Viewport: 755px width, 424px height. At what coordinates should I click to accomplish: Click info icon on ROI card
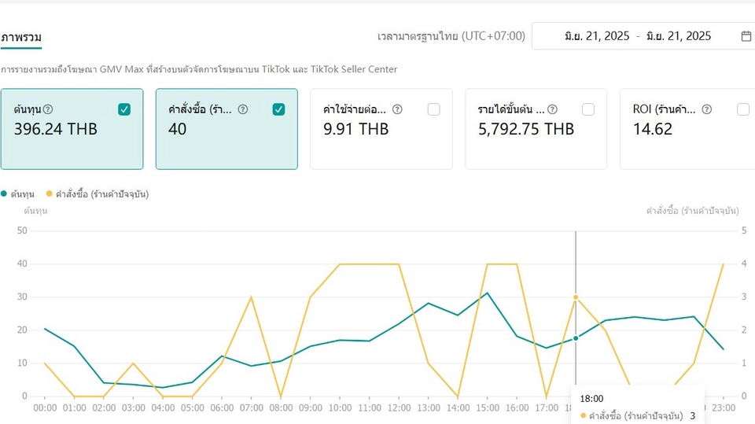coord(706,109)
